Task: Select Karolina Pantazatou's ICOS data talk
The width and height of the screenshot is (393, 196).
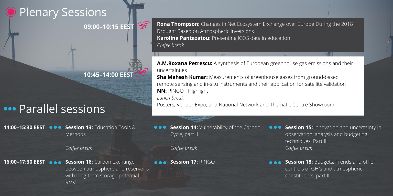Action: [223, 38]
